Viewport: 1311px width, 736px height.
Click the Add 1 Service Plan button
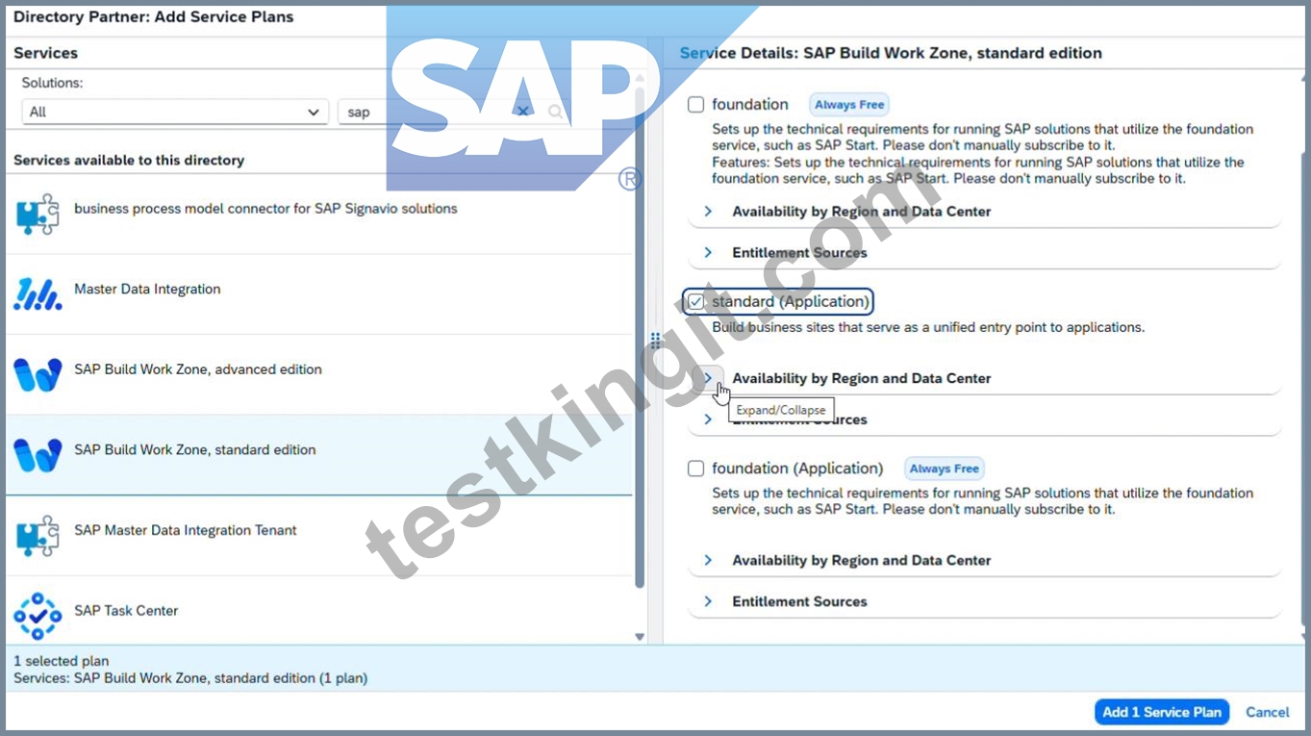1162,712
